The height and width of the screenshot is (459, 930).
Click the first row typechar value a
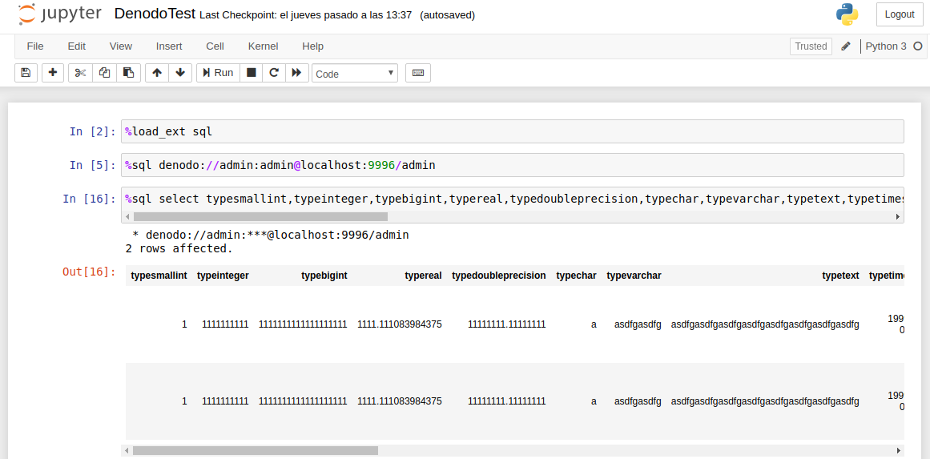[594, 324]
